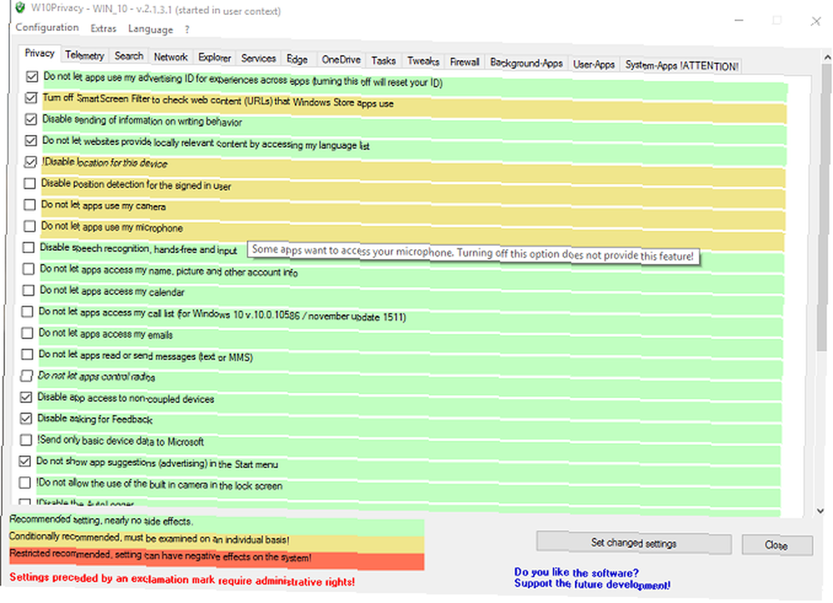Switch to the Tweaks tab
This screenshot has width=833, height=603.
tap(423, 61)
